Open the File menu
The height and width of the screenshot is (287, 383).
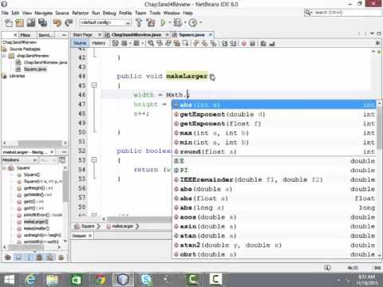[x=5, y=13]
